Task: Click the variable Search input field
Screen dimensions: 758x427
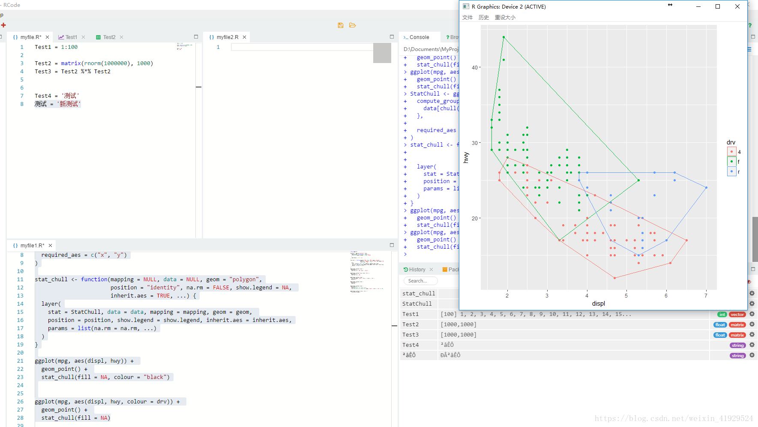Action: pos(420,281)
